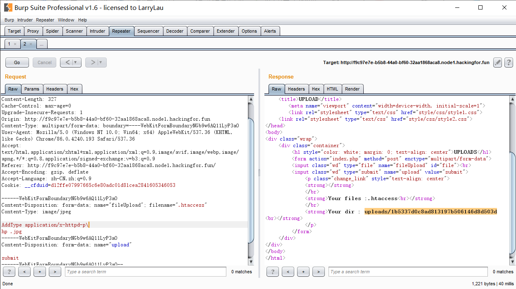The width and height of the screenshot is (516, 289).
Task: Select the Request Params tab
Action: pyautogui.click(x=32, y=89)
